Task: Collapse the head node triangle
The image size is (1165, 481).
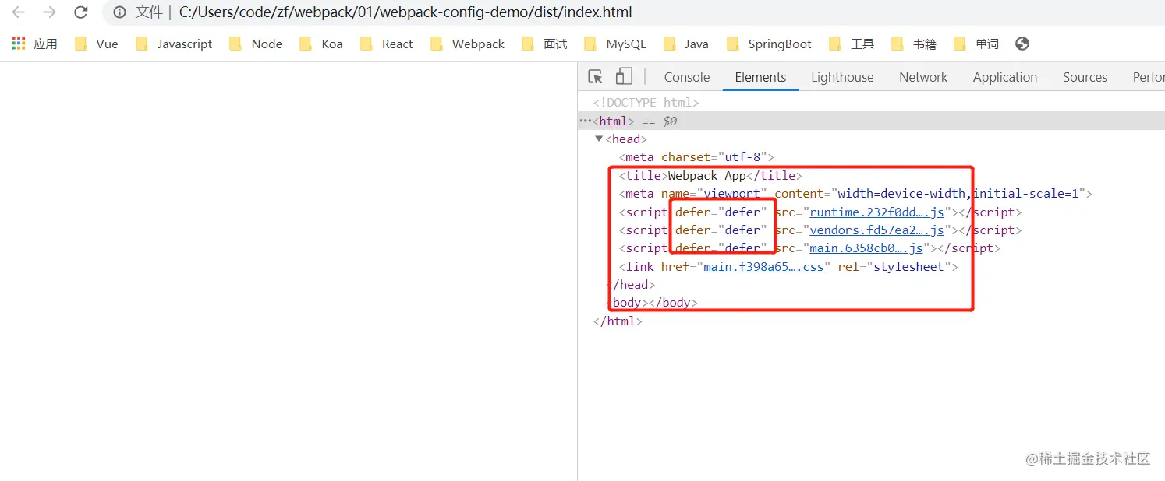Action: click(x=599, y=139)
